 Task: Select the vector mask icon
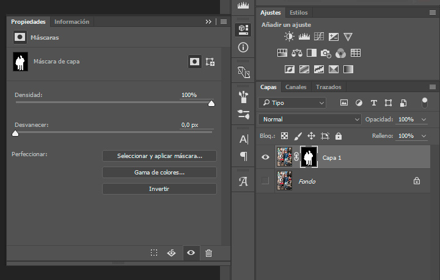coord(210,62)
